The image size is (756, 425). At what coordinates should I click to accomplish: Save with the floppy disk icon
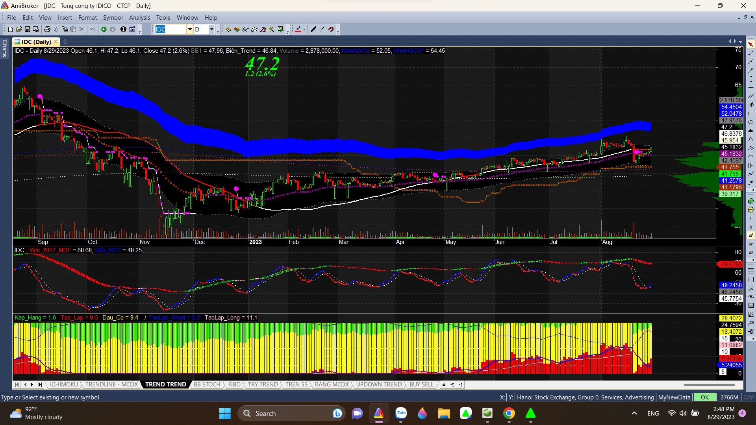tap(27, 29)
